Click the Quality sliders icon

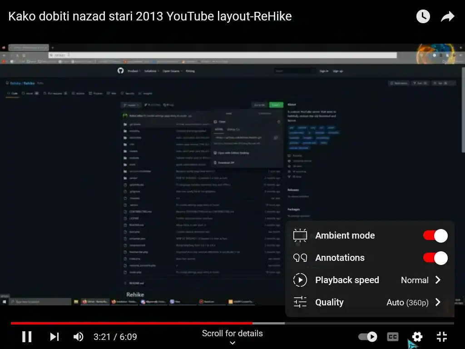[300, 302]
